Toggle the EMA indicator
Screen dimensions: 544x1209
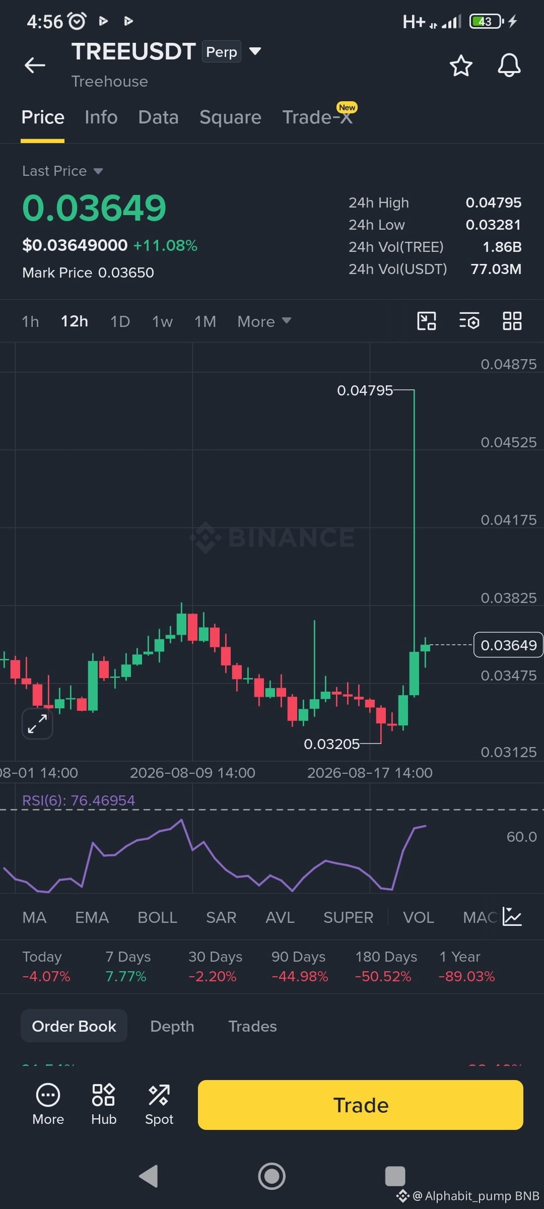(x=92, y=917)
